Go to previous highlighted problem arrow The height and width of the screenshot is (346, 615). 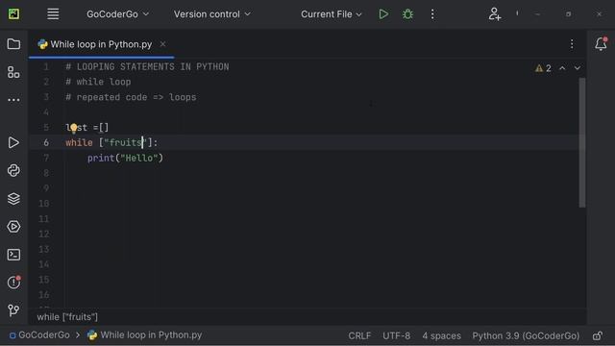(562, 68)
